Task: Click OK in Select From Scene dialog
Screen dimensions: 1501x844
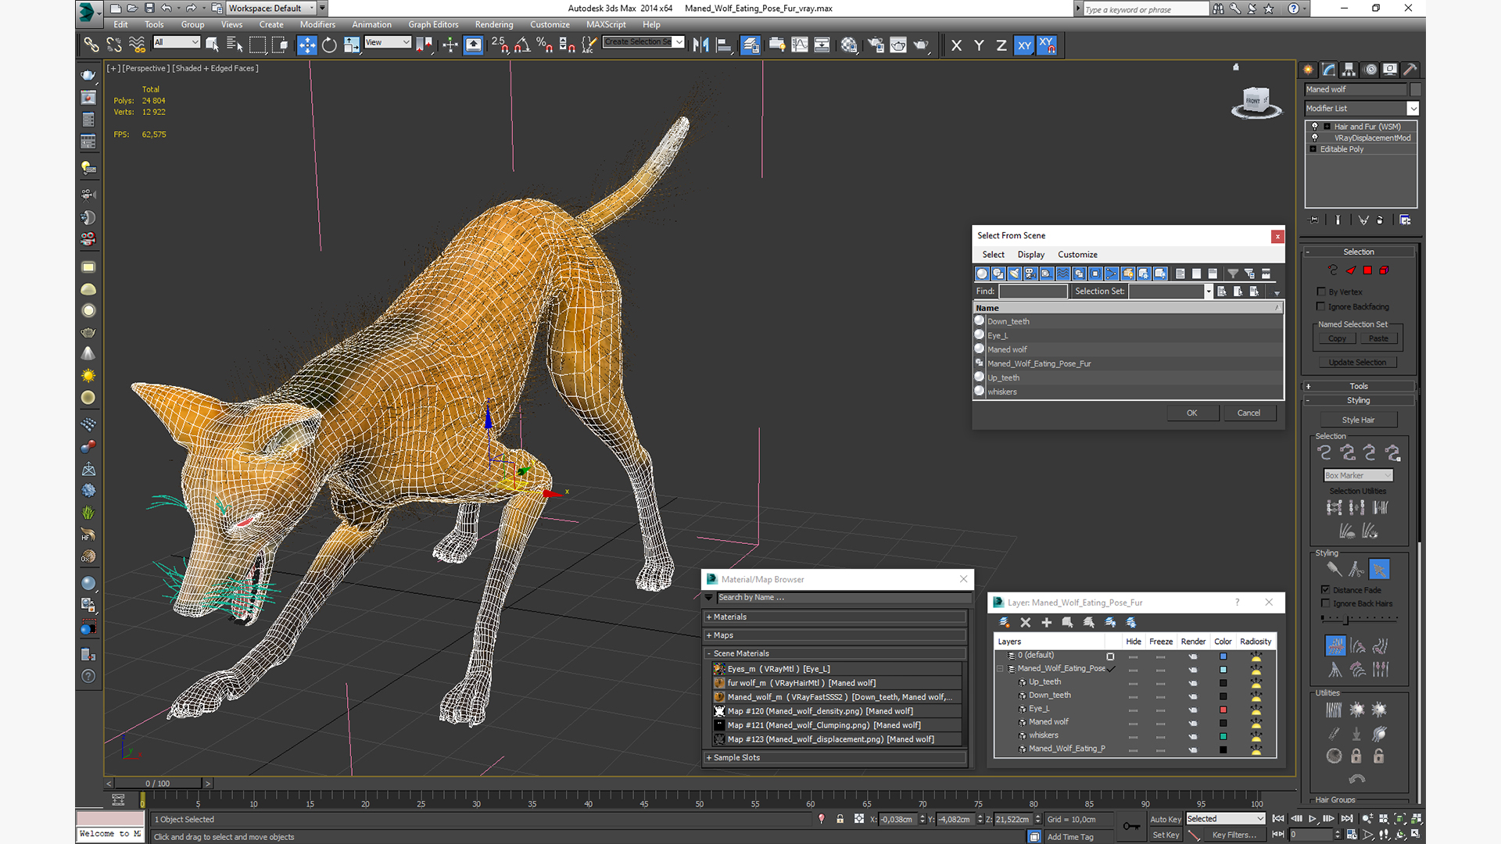Action: [x=1191, y=413]
